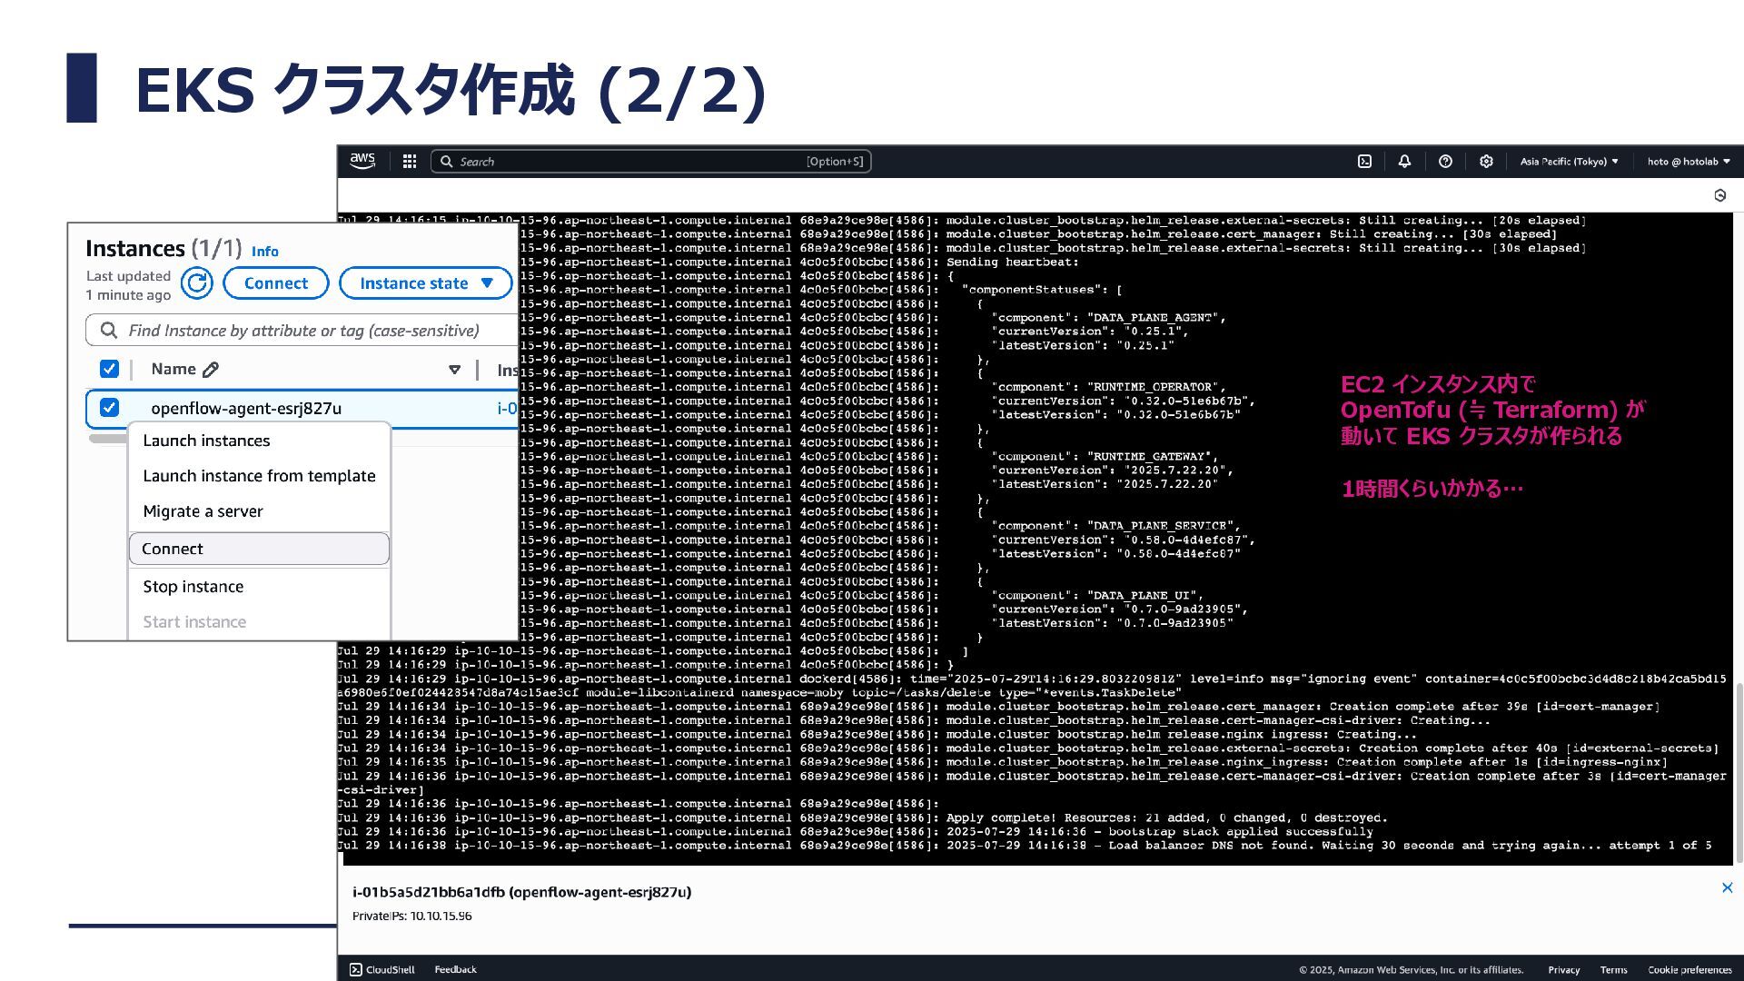Open the settings gear icon
Viewport: 1744px width, 981px height.
(1486, 161)
